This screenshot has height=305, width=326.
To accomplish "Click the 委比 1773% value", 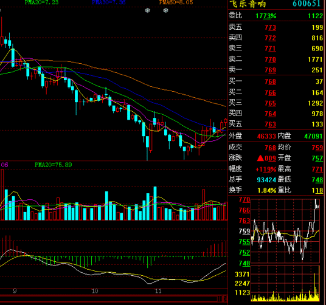I will pyautogui.click(x=266, y=16).
